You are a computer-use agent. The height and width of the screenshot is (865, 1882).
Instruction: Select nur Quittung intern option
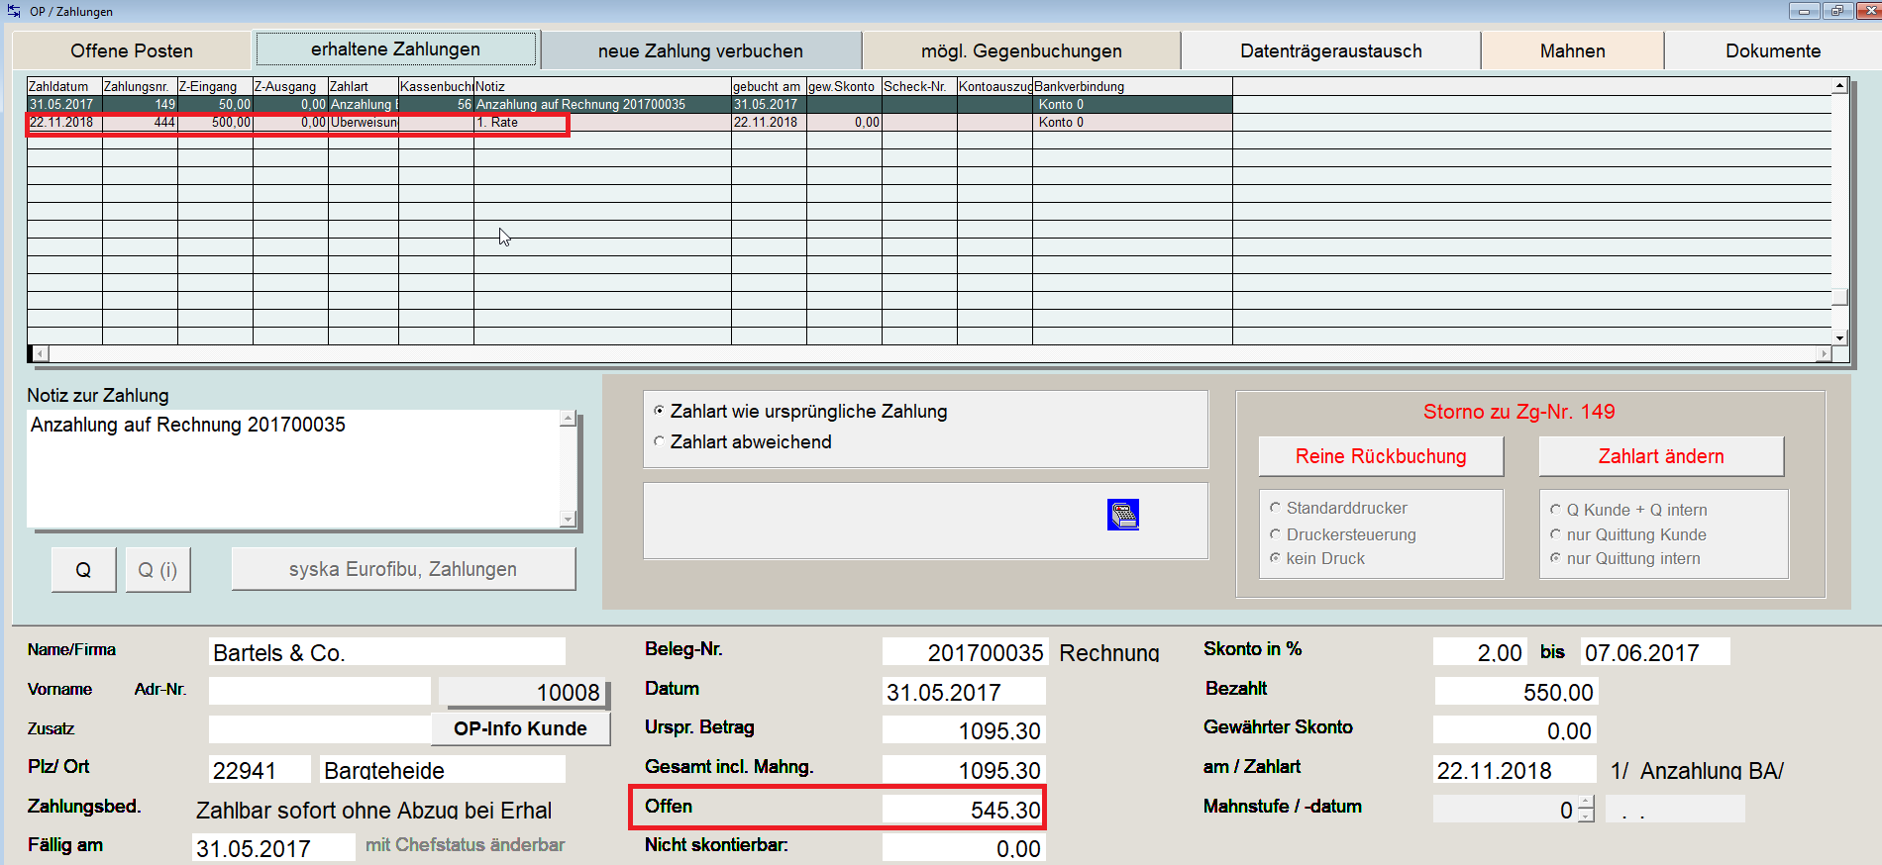pos(1624,558)
